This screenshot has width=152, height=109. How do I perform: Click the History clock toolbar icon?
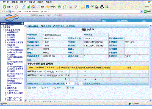59,7
